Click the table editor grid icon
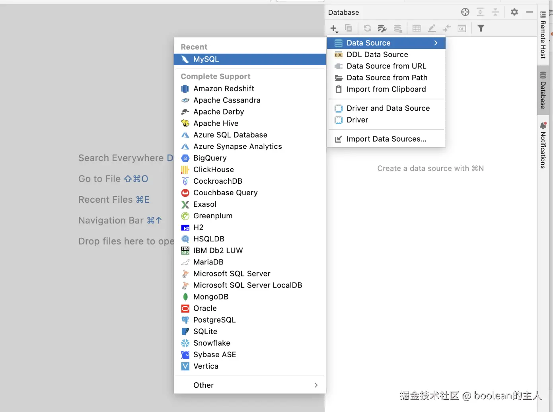This screenshot has width=553, height=412. pos(417,28)
